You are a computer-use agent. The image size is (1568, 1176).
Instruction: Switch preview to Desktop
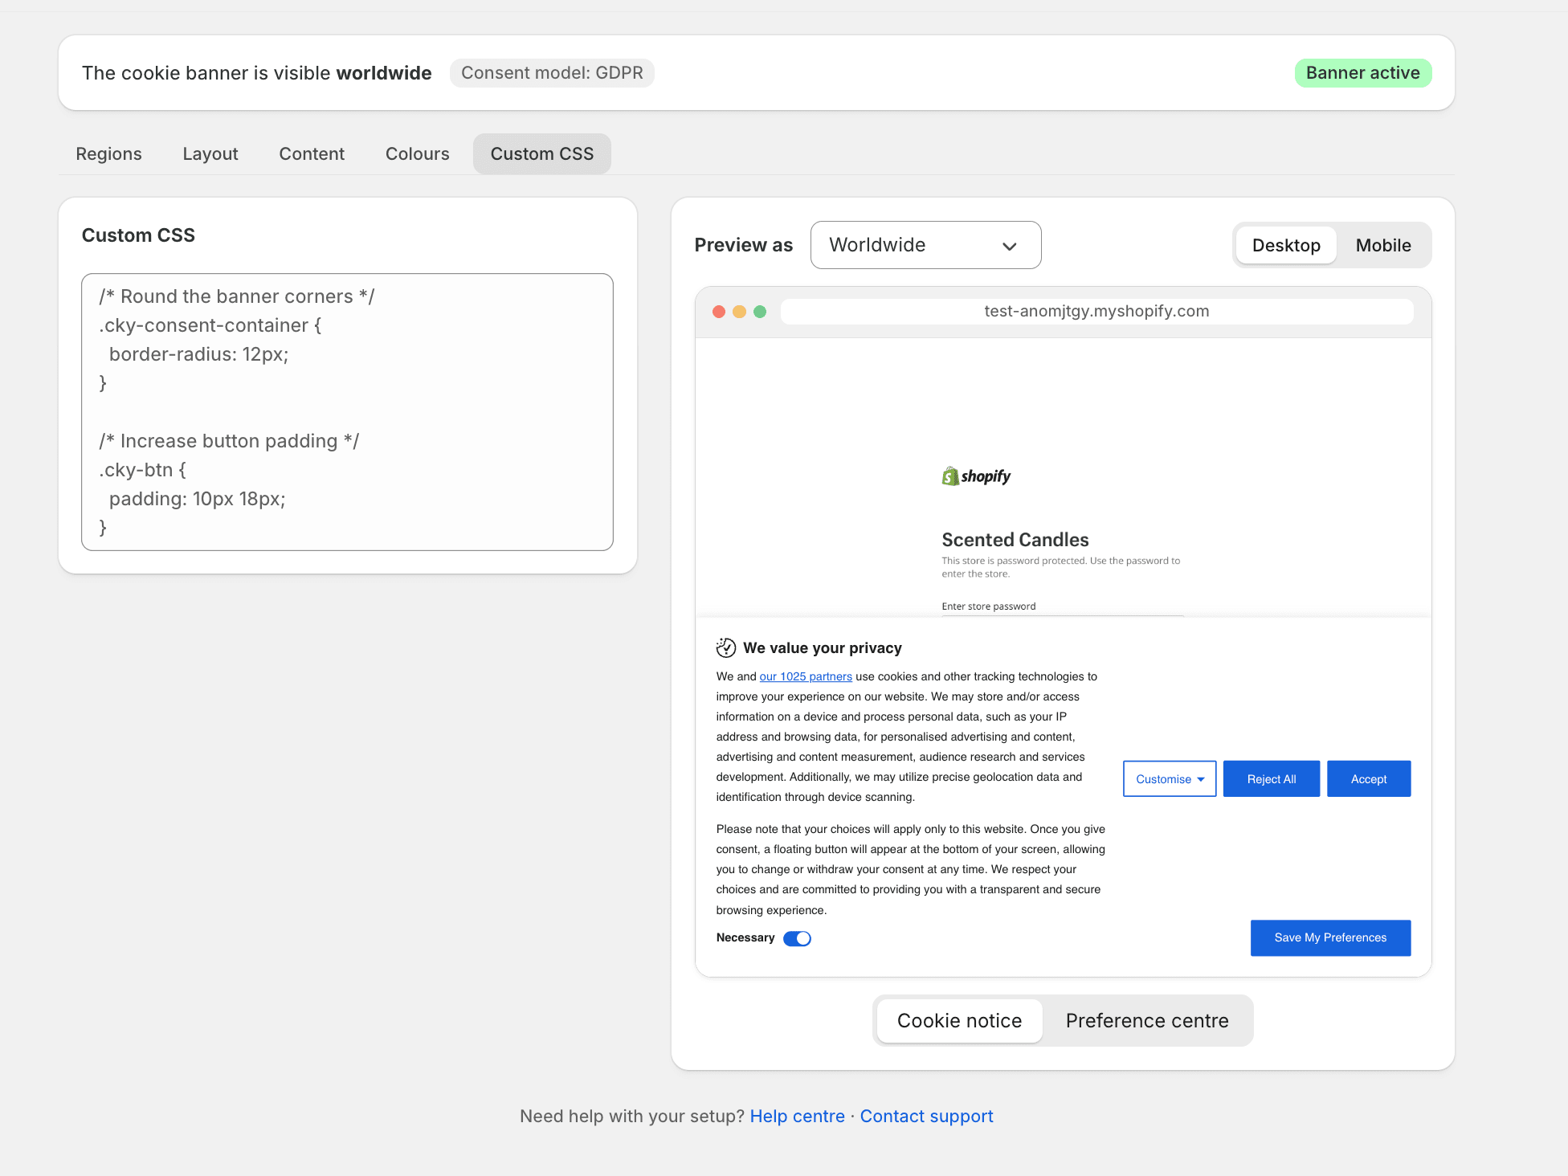click(x=1286, y=245)
